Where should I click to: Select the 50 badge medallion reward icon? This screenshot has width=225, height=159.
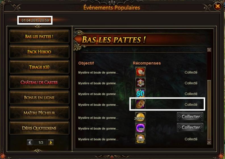(x=140, y=82)
